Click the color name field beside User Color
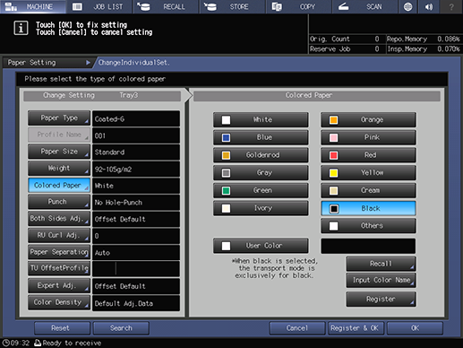Viewport: 463px width, 348px height. 368,246
